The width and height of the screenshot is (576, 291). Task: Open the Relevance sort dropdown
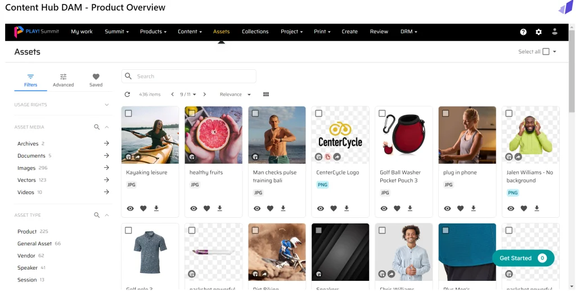click(x=235, y=95)
